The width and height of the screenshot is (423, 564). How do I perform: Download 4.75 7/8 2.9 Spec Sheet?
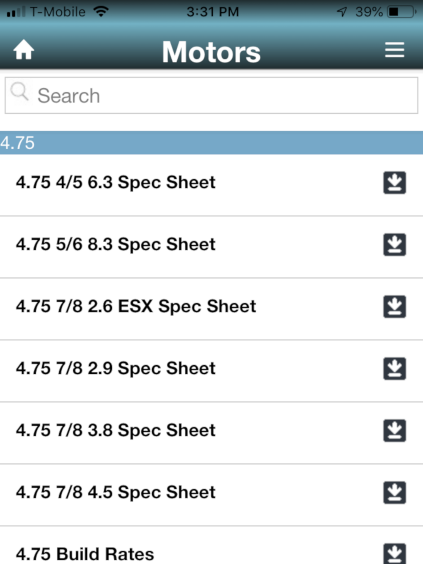tap(395, 369)
